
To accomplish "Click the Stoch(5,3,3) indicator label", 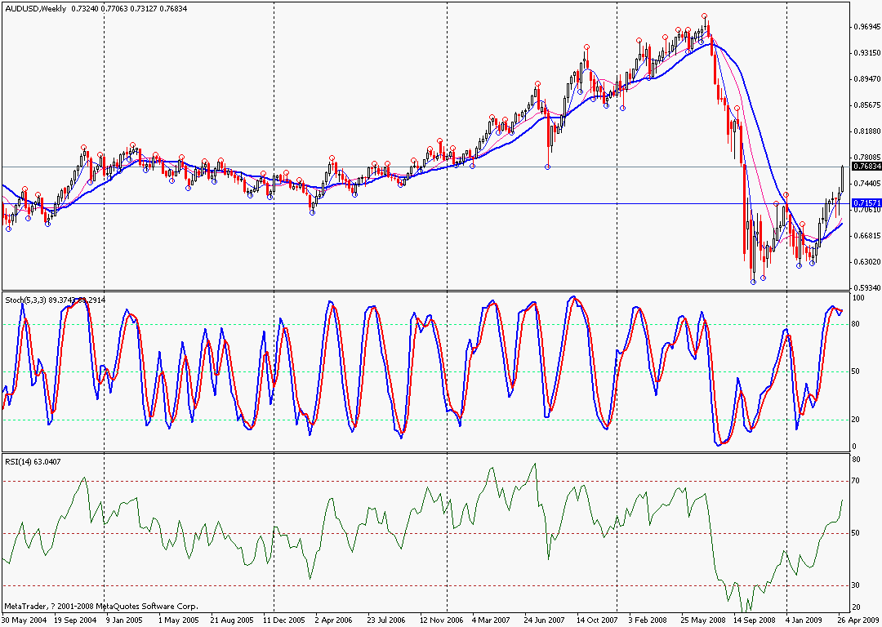I will (26, 300).
